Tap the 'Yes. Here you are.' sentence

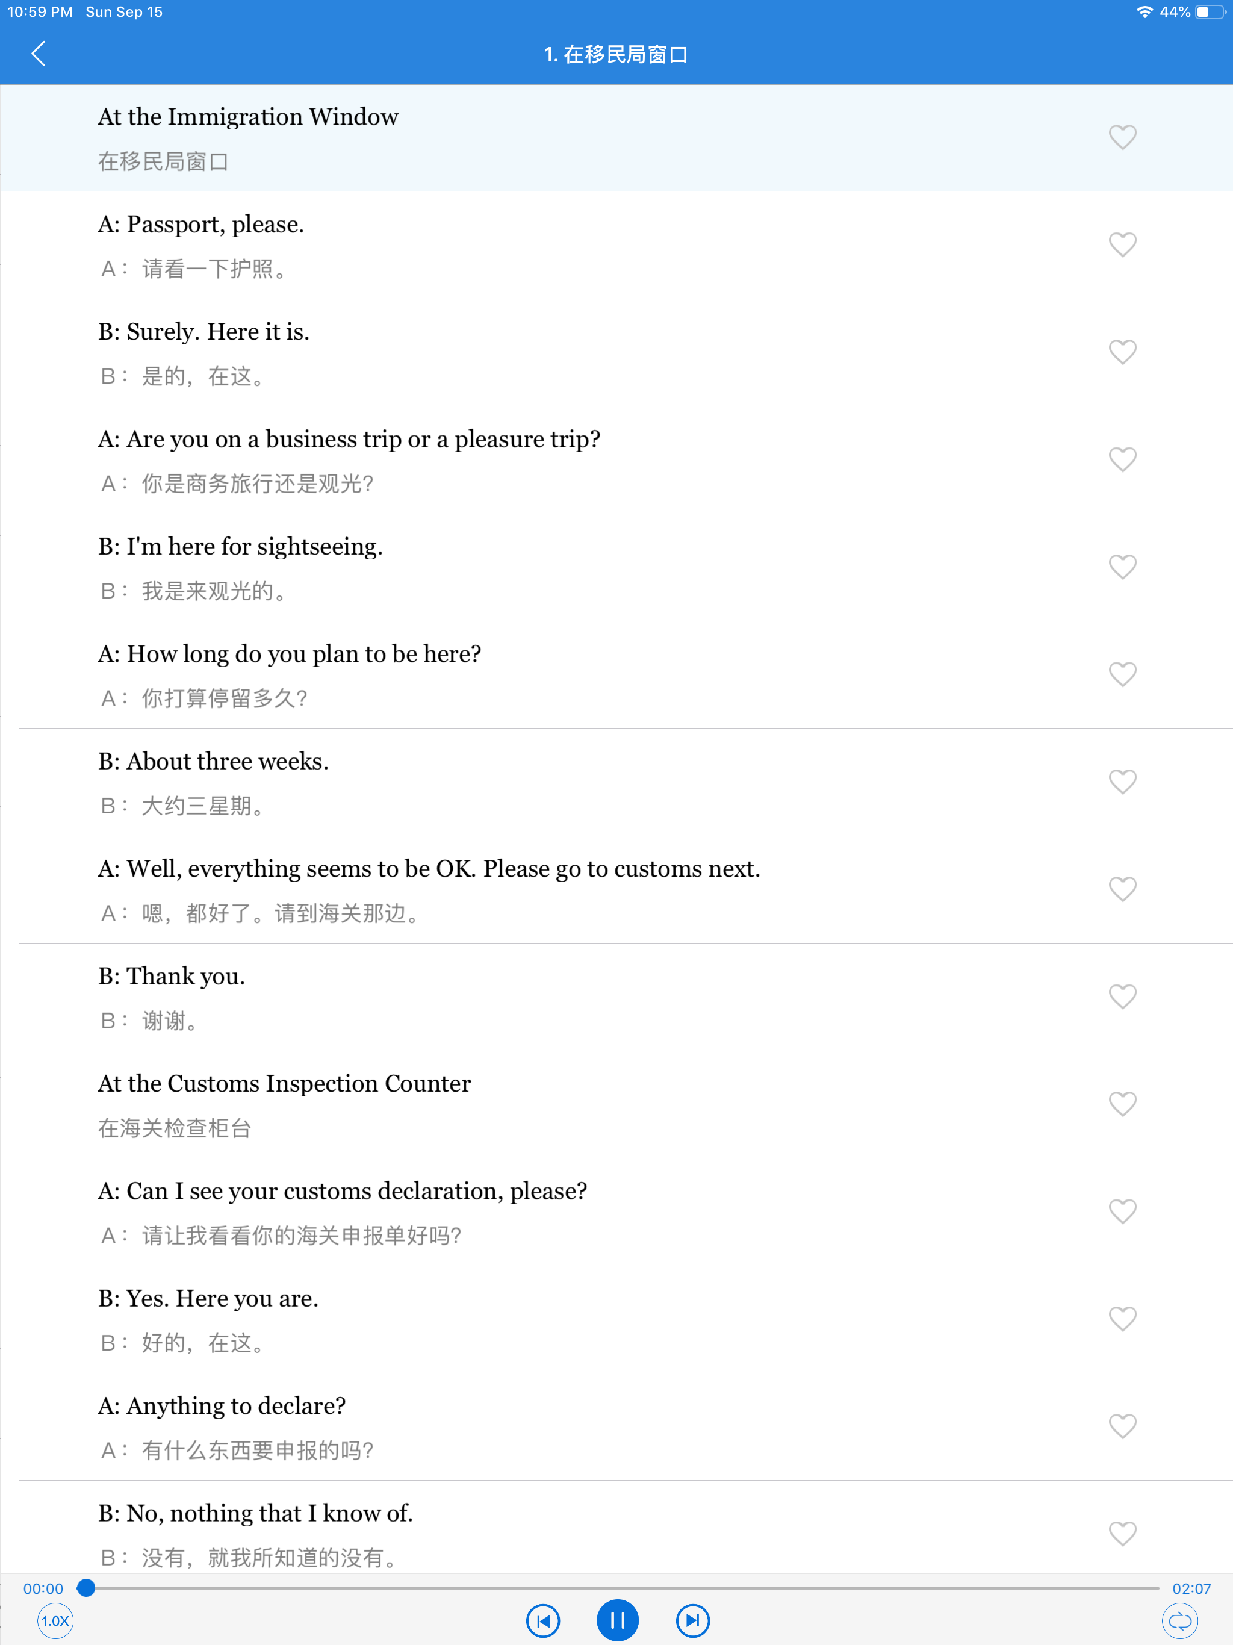click(208, 1298)
